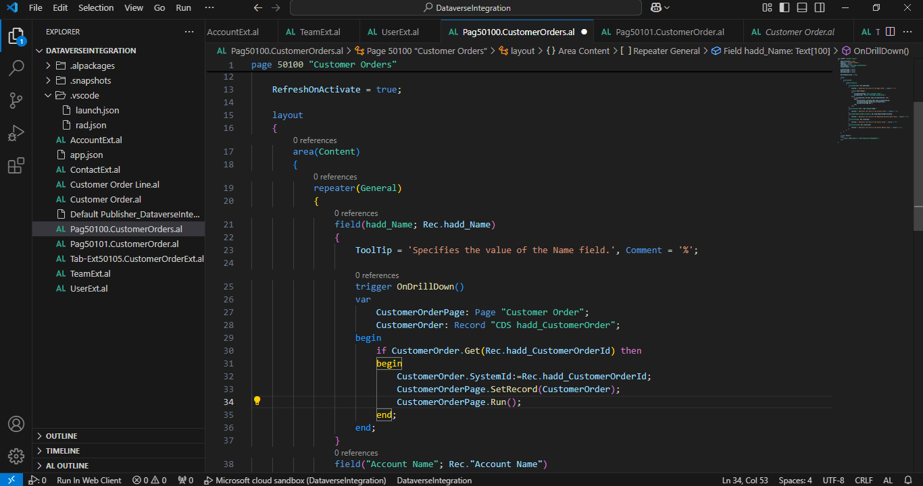Open the Source Control view
923x486 pixels.
16,101
